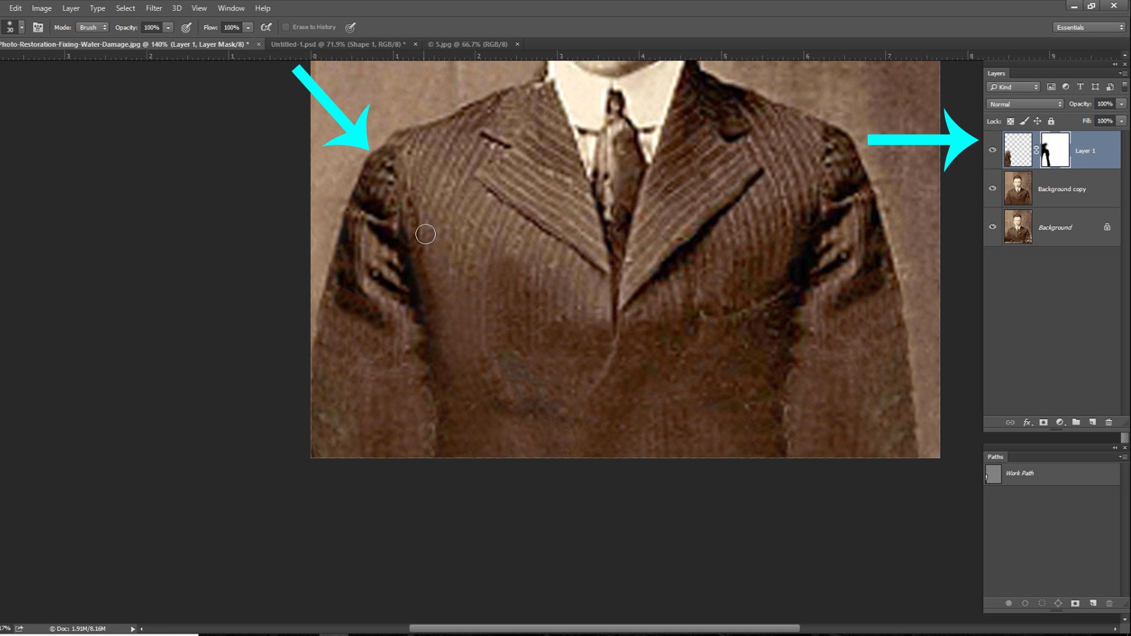
Task: Add a new layer mask
Action: [1043, 422]
